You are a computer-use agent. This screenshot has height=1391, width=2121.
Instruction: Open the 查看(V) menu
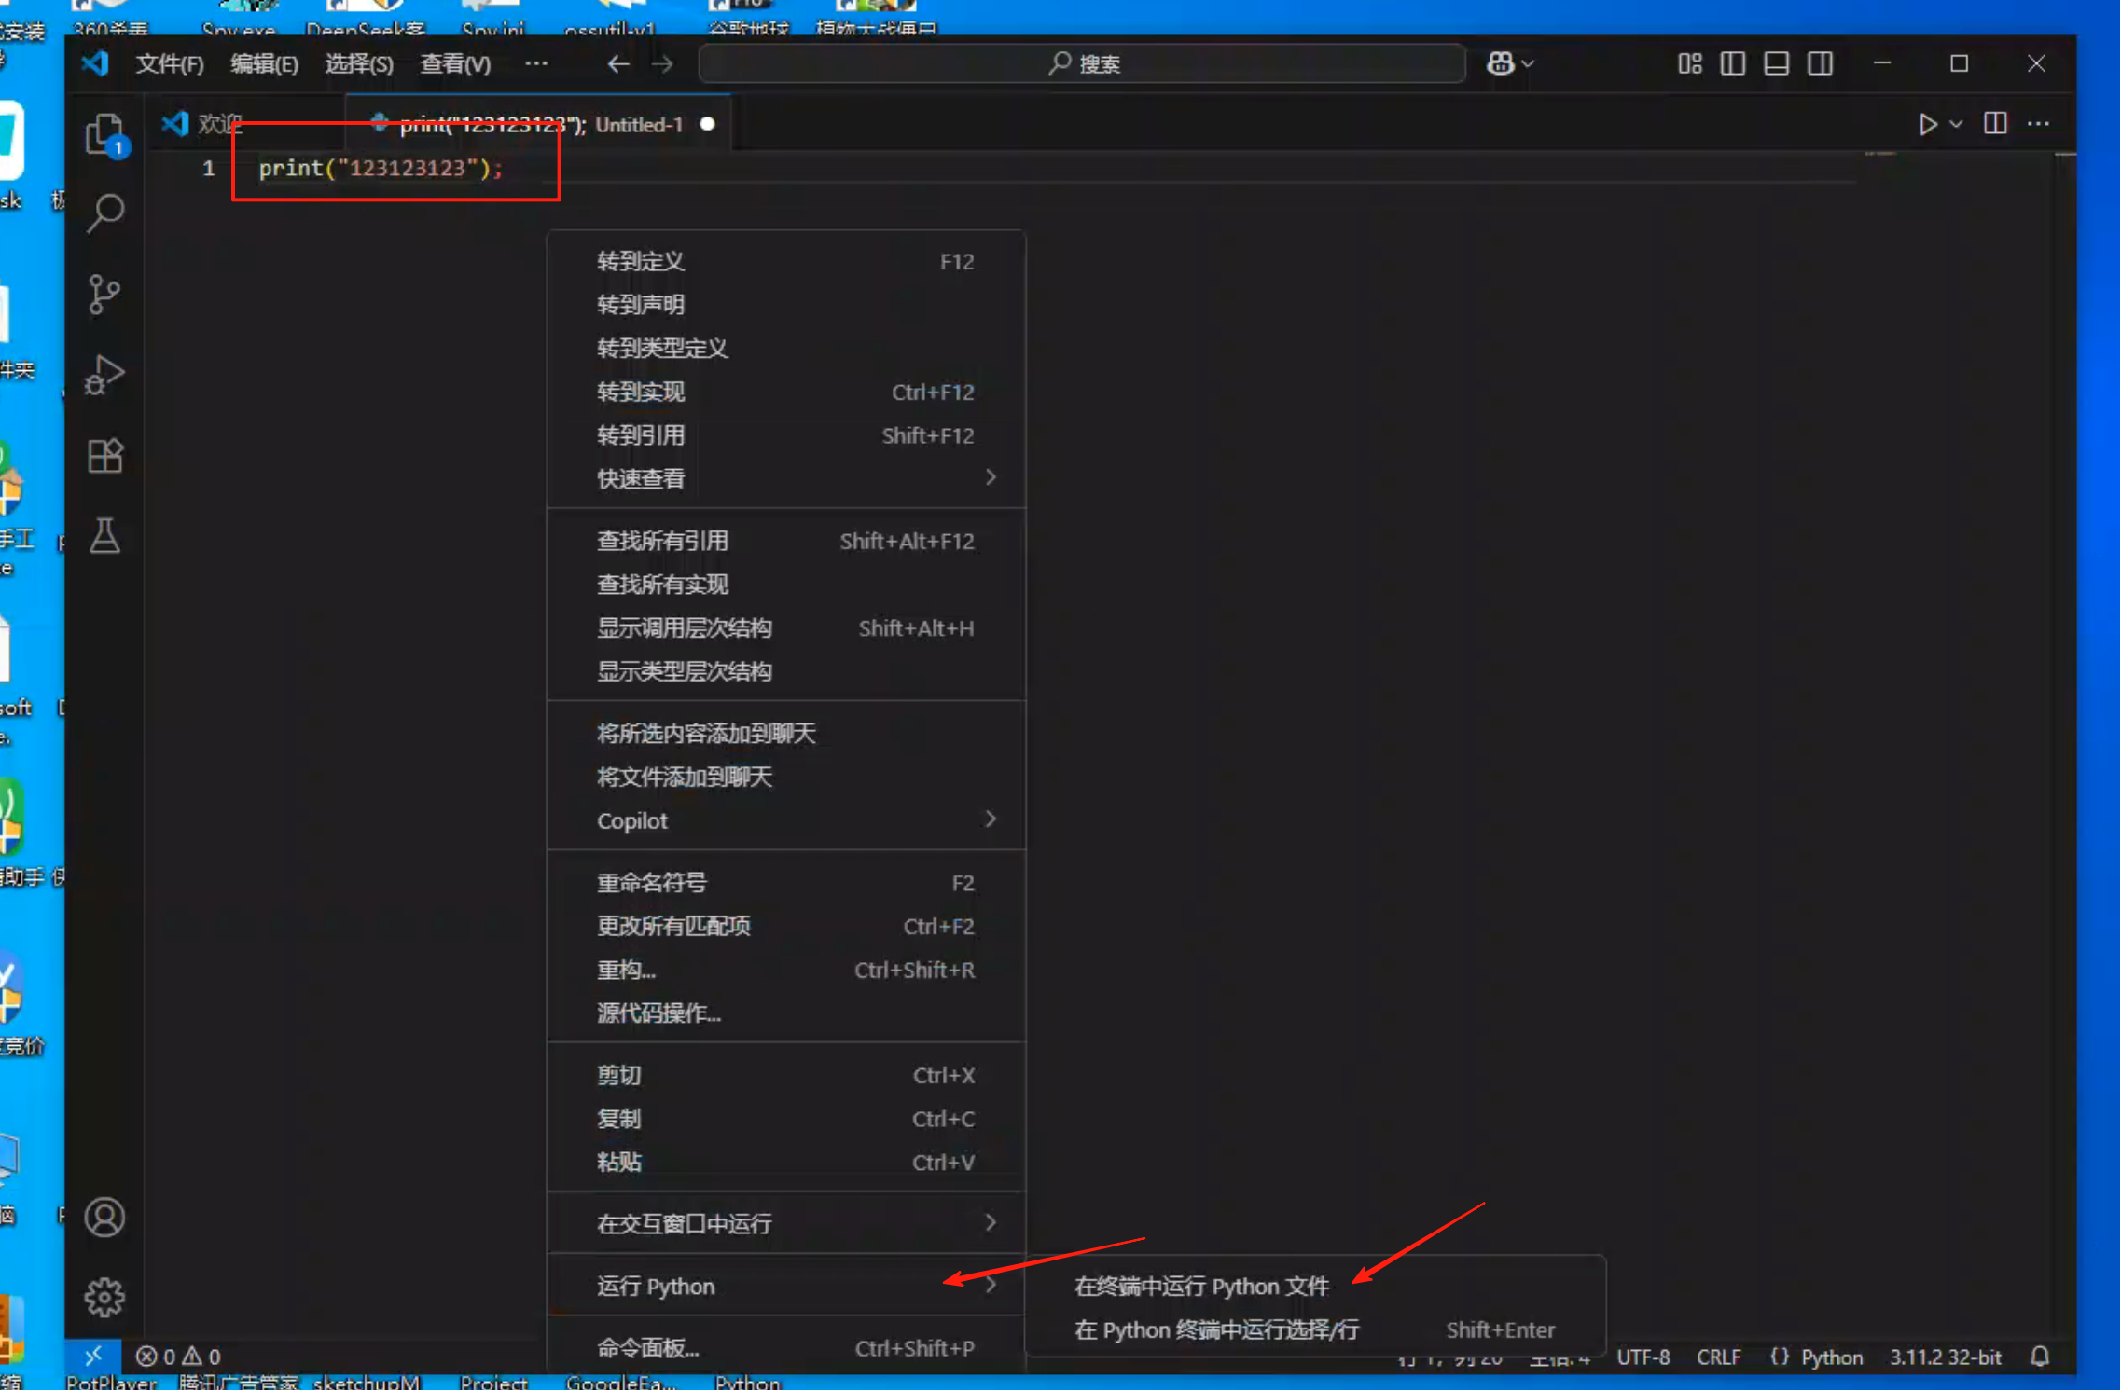pyautogui.click(x=455, y=63)
